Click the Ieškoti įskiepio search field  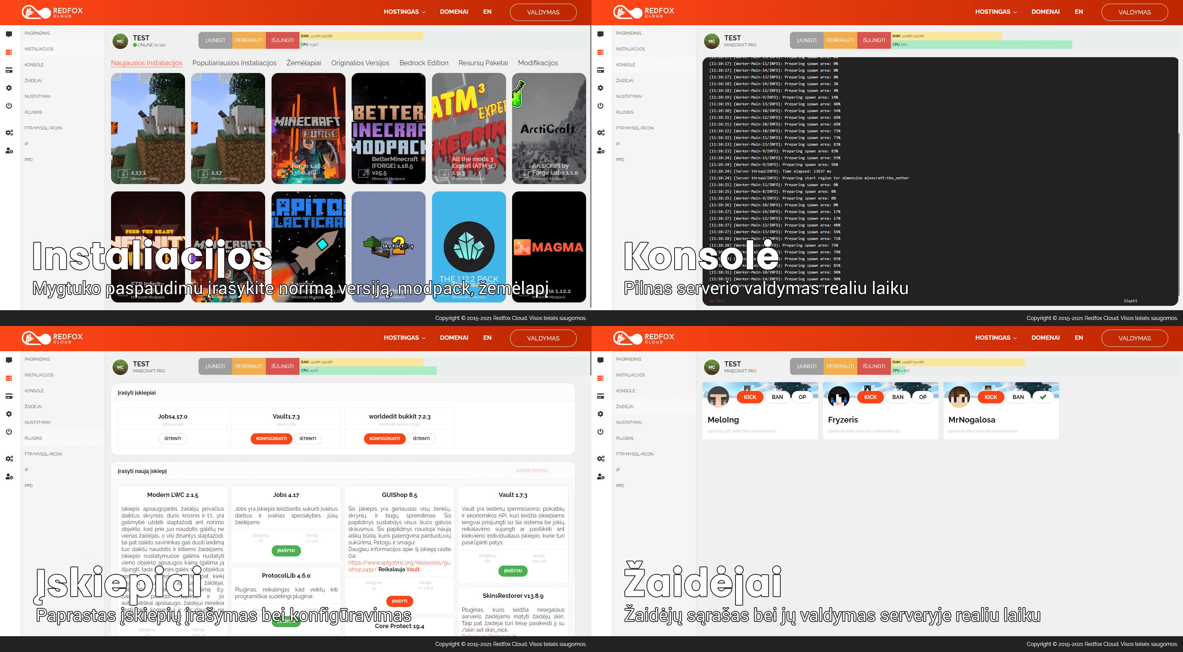click(541, 470)
